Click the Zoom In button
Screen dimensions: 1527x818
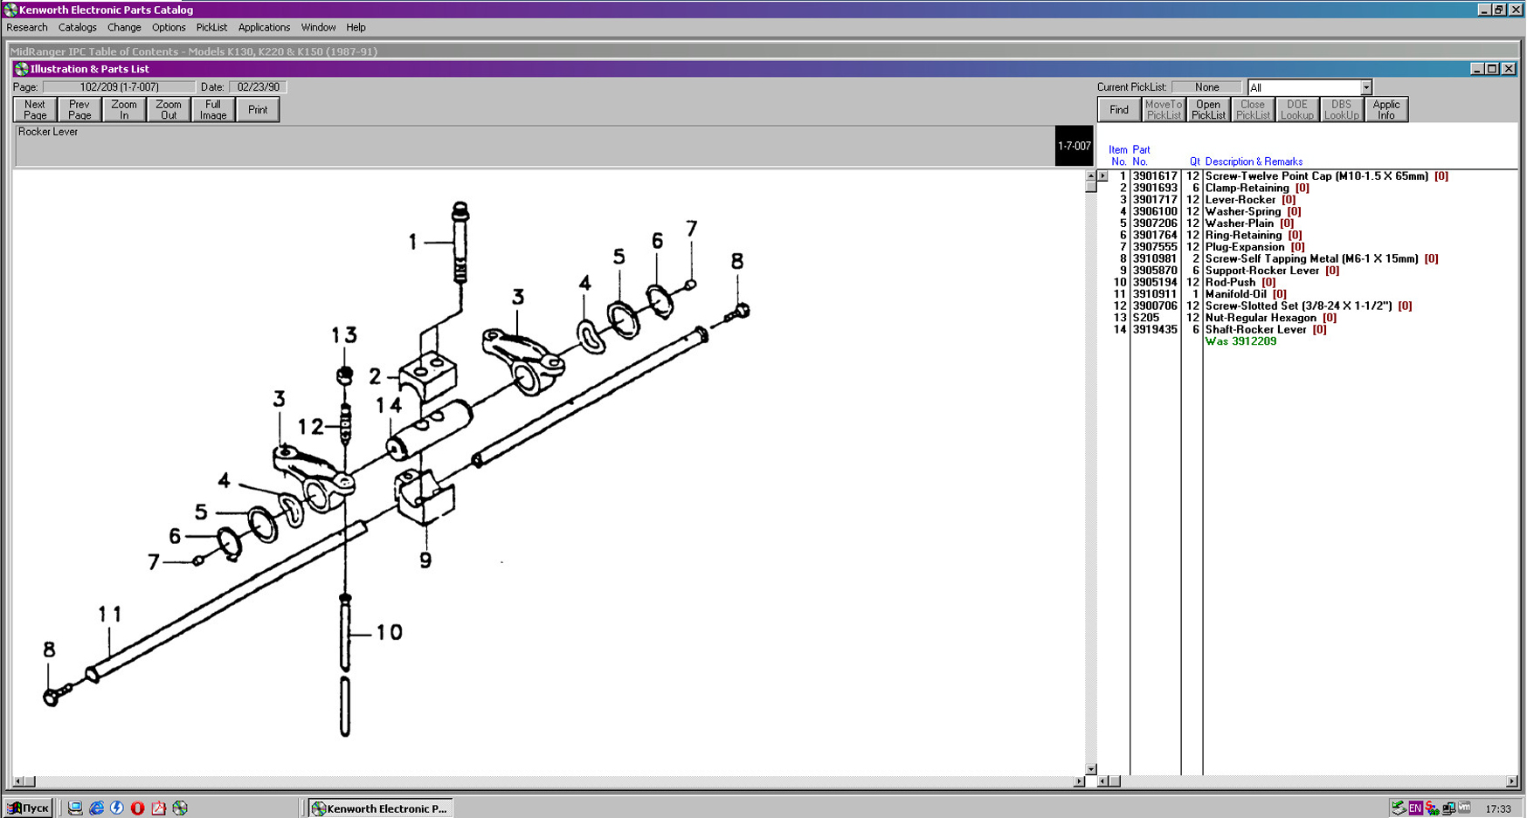click(x=124, y=110)
